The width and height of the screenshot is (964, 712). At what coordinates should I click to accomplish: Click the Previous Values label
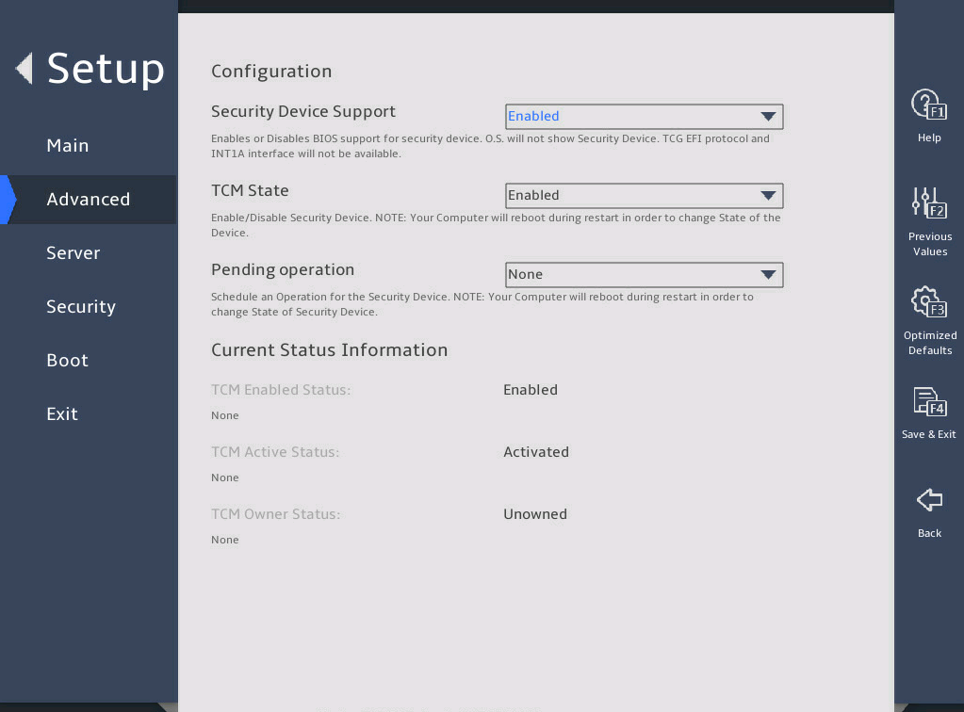(x=929, y=244)
